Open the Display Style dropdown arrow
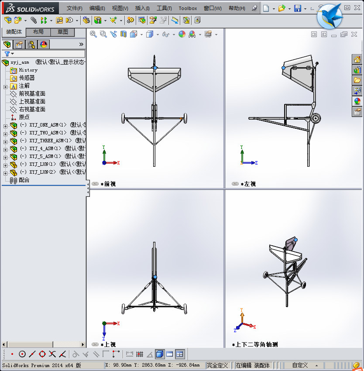Image resolution: width=364 pixels, height=371 pixels. pyautogui.click(x=158, y=34)
